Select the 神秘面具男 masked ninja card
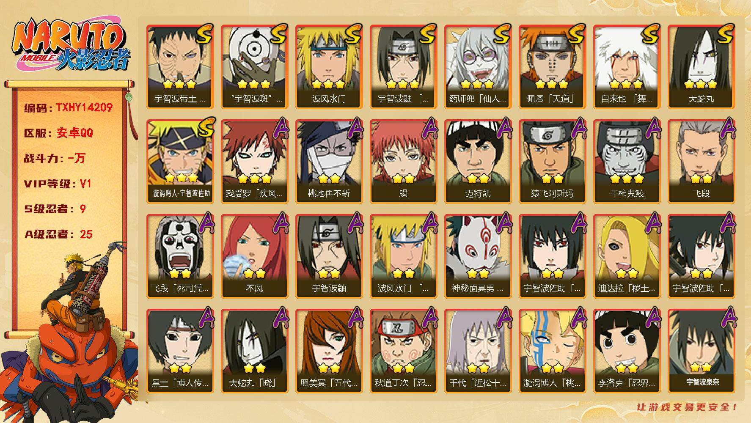The height and width of the screenshot is (423, 751). 478,256
